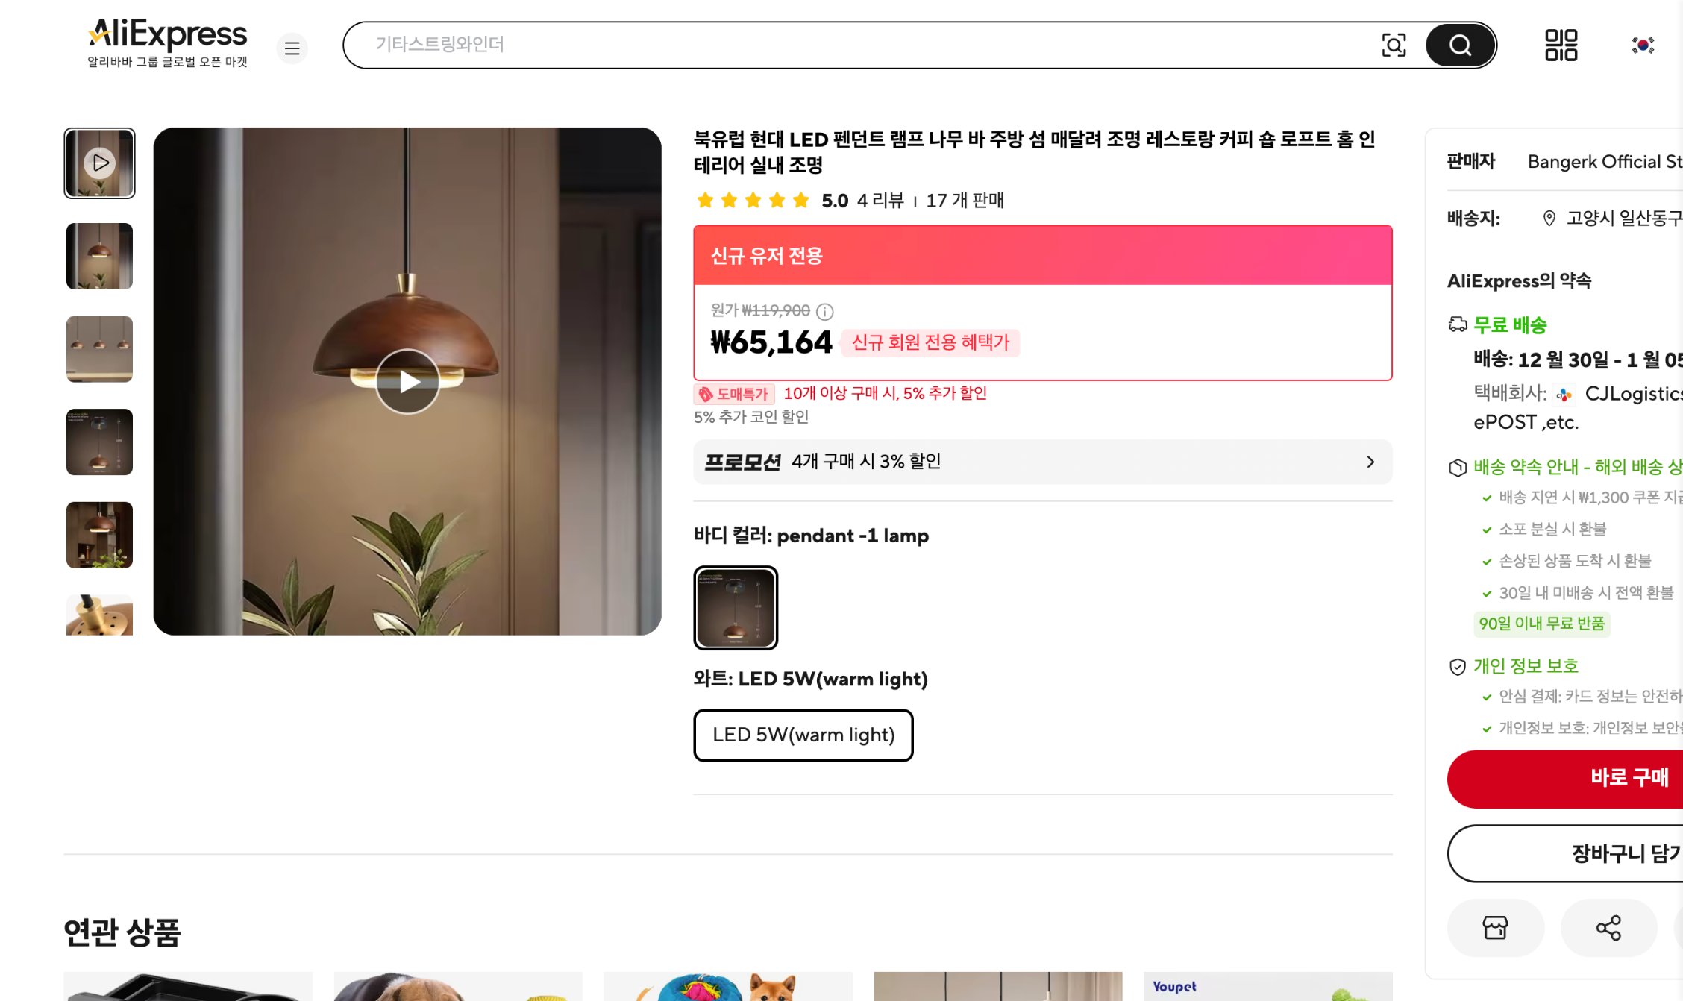Select the pendant -1 lamp color option
Screen dimensions: 1683x1001
coord(736,607)
